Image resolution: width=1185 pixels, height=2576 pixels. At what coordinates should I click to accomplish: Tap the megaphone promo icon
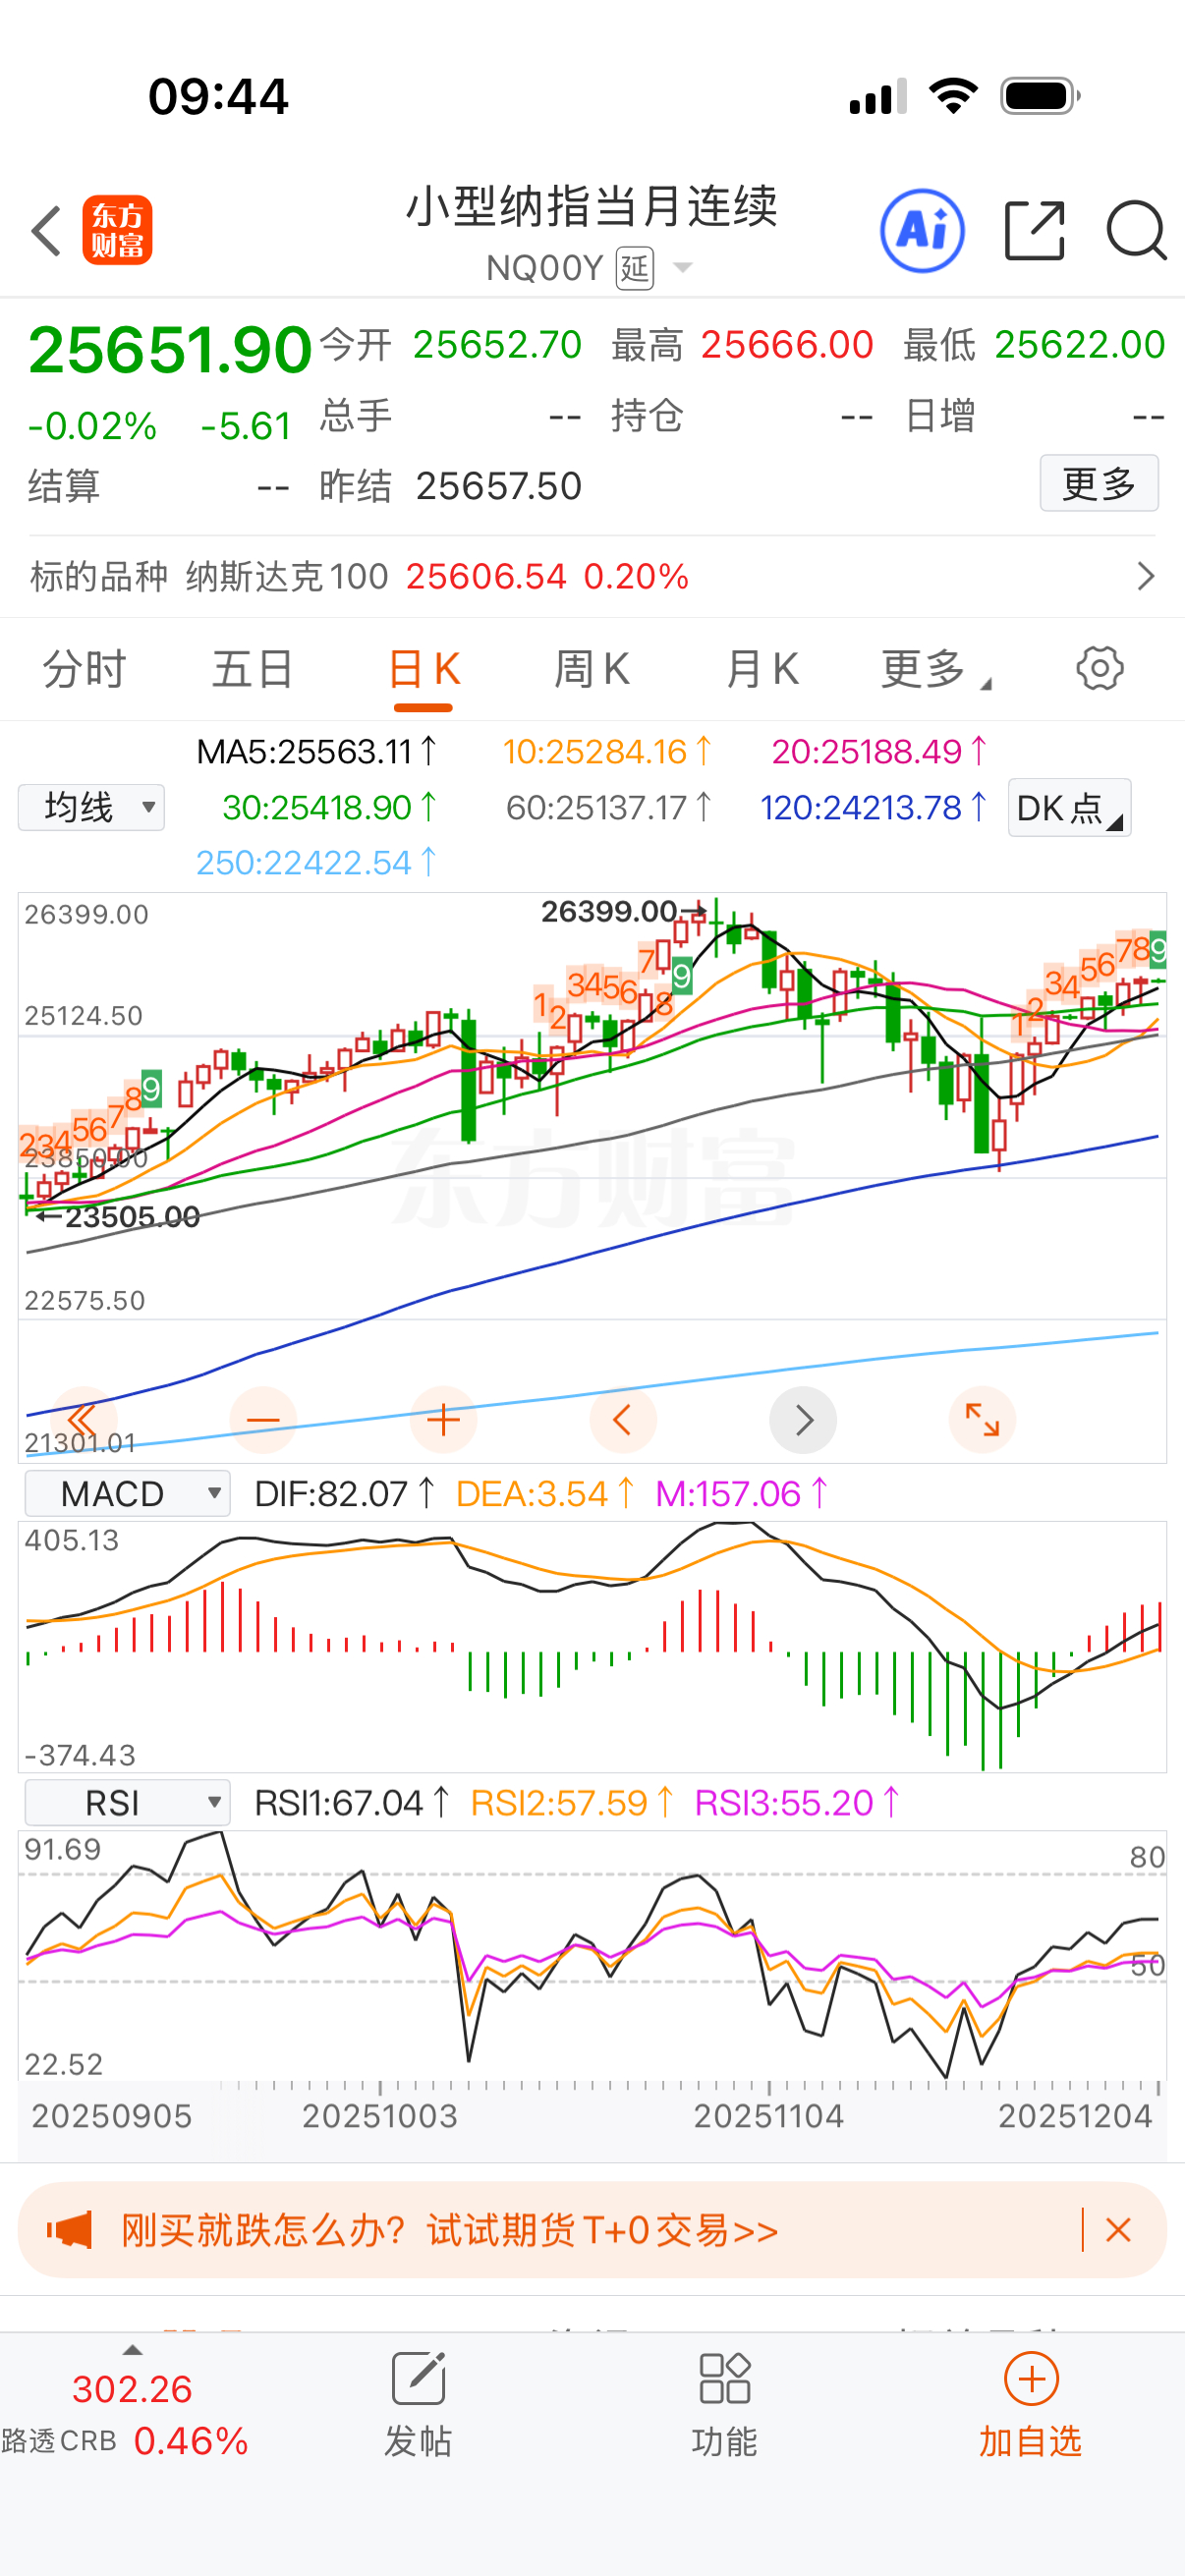tap(69, 2230)
